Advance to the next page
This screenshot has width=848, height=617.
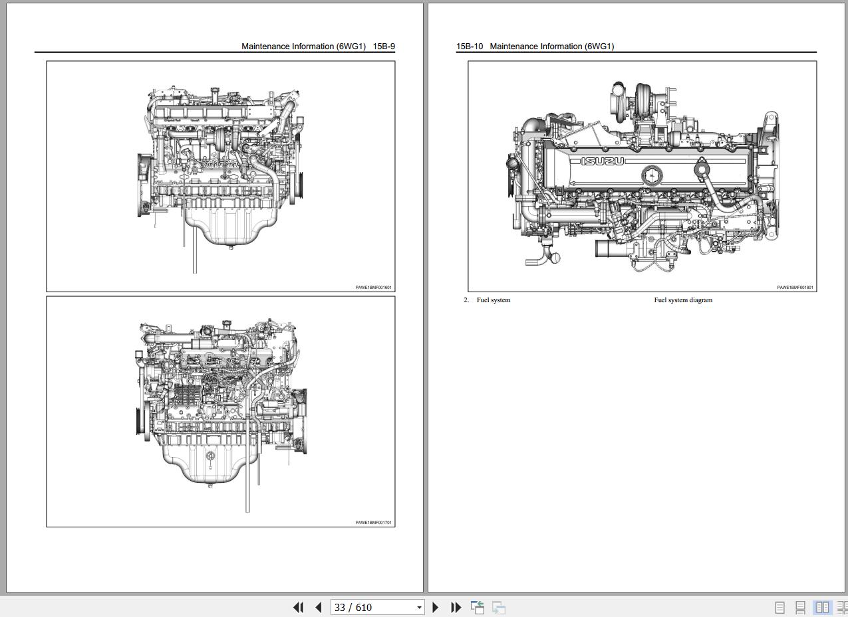(436, 607)
